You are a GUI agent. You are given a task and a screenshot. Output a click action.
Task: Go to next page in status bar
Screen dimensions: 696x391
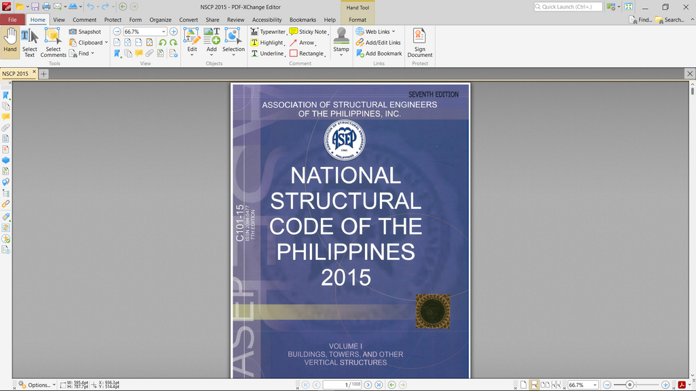click(x=368, y=385)
